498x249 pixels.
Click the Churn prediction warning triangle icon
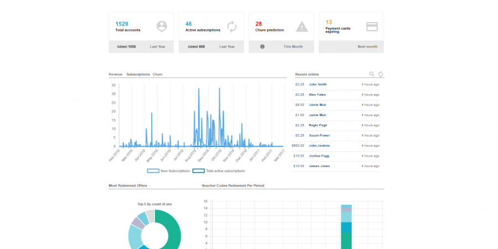[x=302, y=26]
